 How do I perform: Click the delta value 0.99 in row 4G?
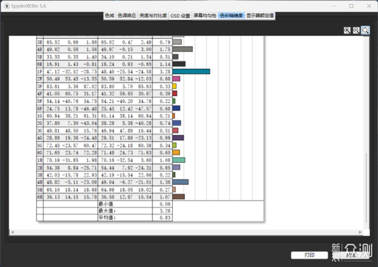tap(165, 138)
